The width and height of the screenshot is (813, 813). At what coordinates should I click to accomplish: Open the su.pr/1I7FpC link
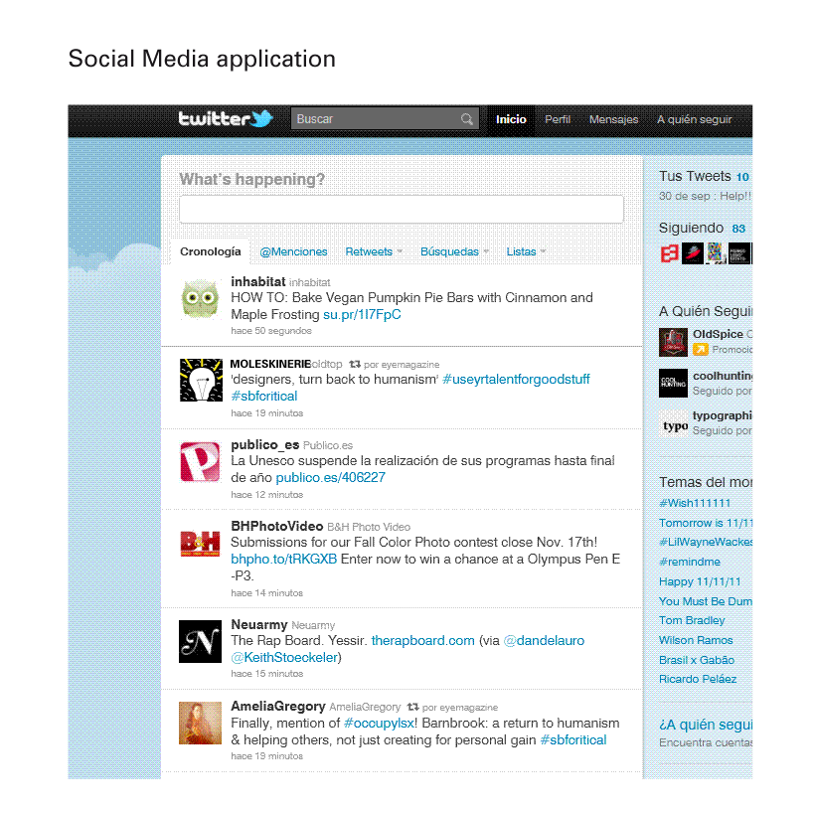tap(362, 315)
